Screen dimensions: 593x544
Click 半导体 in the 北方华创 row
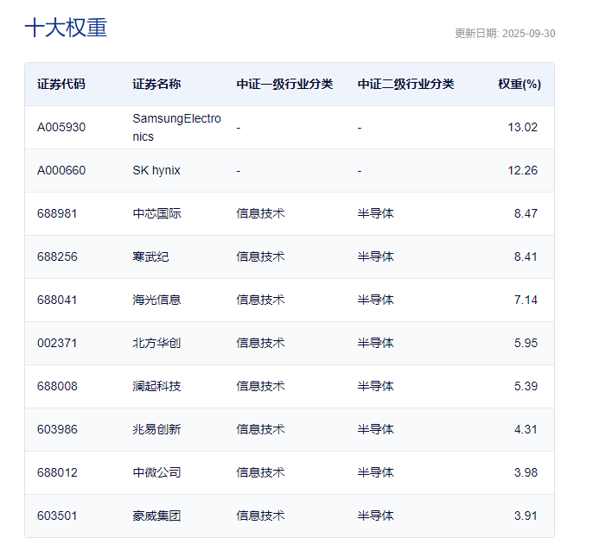[x=375, y=343]
